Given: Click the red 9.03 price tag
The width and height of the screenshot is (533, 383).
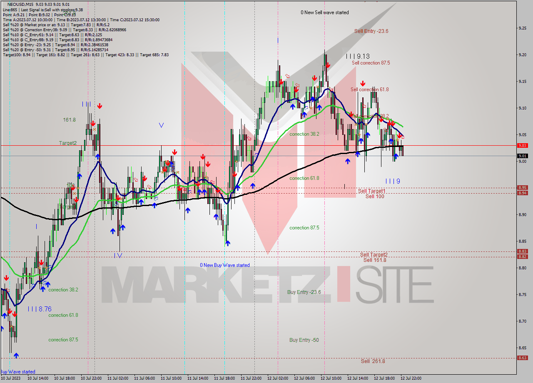Looking at the screenshot, I should pos(523,145).
